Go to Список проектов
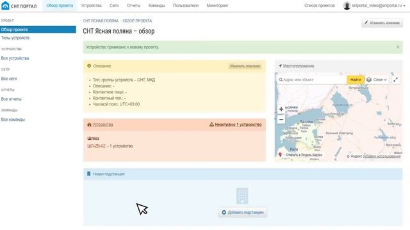 pos(319,6)
